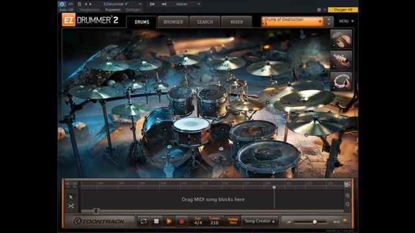Click the Kopieren button
415x233 pixels.
coord(113,10)
